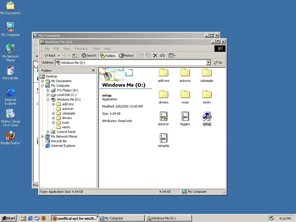This screenshot has width=296, height=222.
Task: Open the autorun folder icon in file pane
Action: point(185,73)
